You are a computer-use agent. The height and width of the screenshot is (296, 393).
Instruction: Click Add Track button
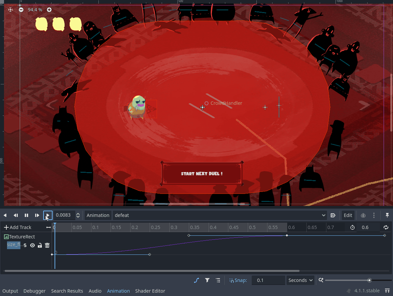(x=18, y=227)
